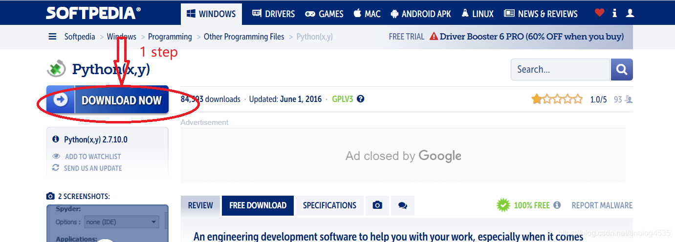Click in the Search input field

pyautogui.click(x=561, y=69)
